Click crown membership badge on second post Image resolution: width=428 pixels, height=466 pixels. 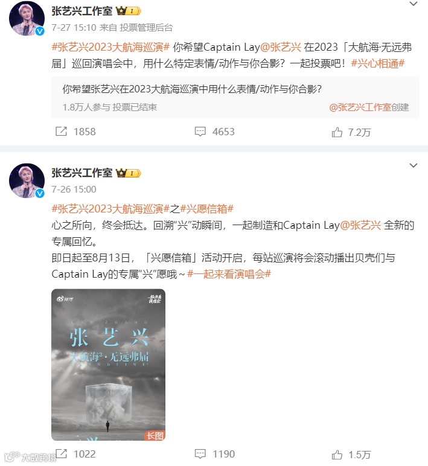(128, 173)
